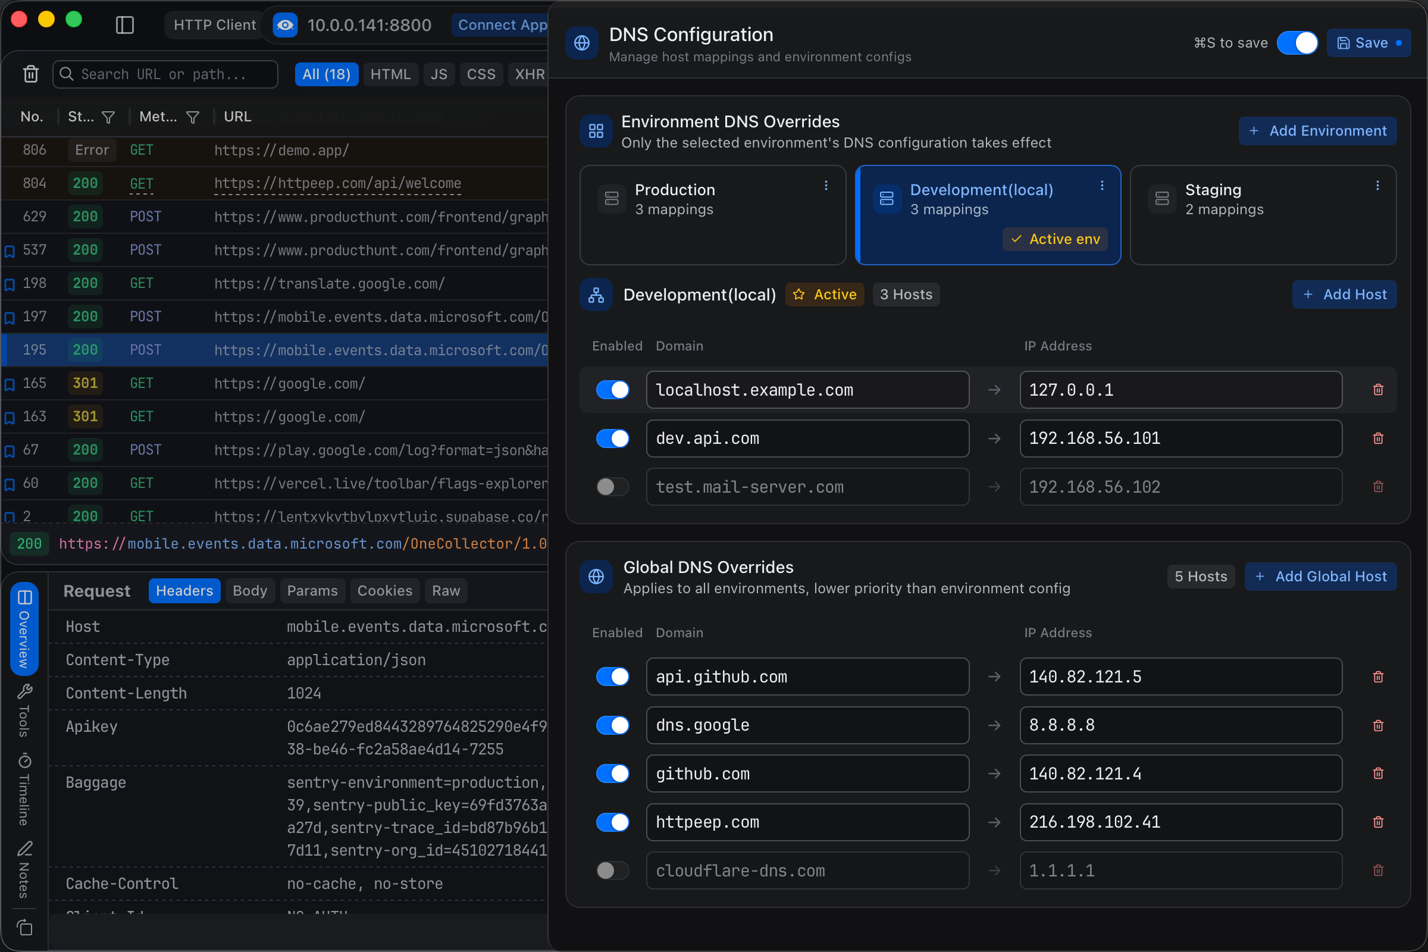Clear all requests with the trash icon
Image resolution: width=1428 pixels, height=952 pixels.
point(30,73)
